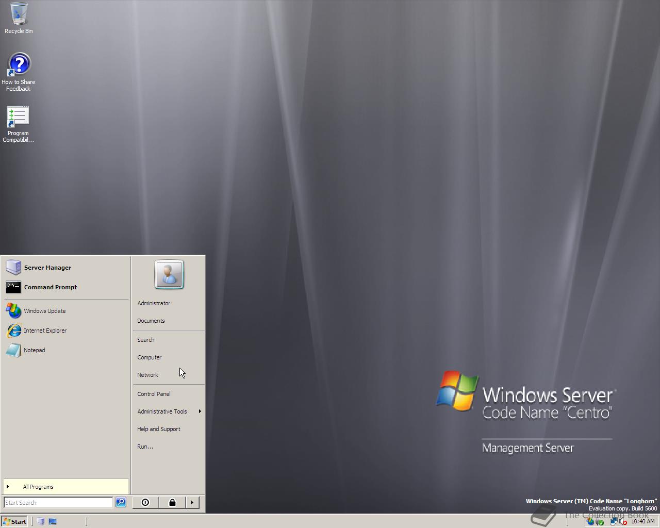Click the power shutdown button
The width and height of the screenshot is (660, 528).
pyautogui.click(x=145, y=502)
